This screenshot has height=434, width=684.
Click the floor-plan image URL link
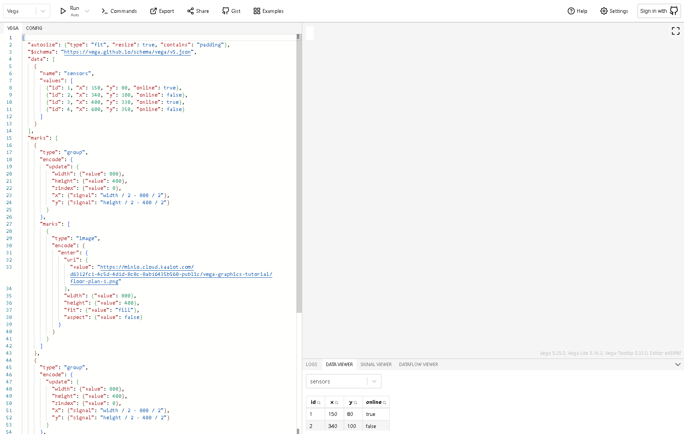tap(171, 274)
